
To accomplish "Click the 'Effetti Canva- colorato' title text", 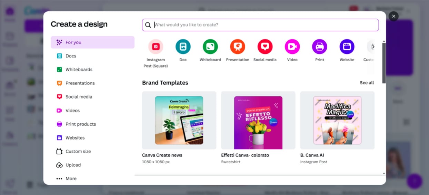I will click(x=245, y=155).
